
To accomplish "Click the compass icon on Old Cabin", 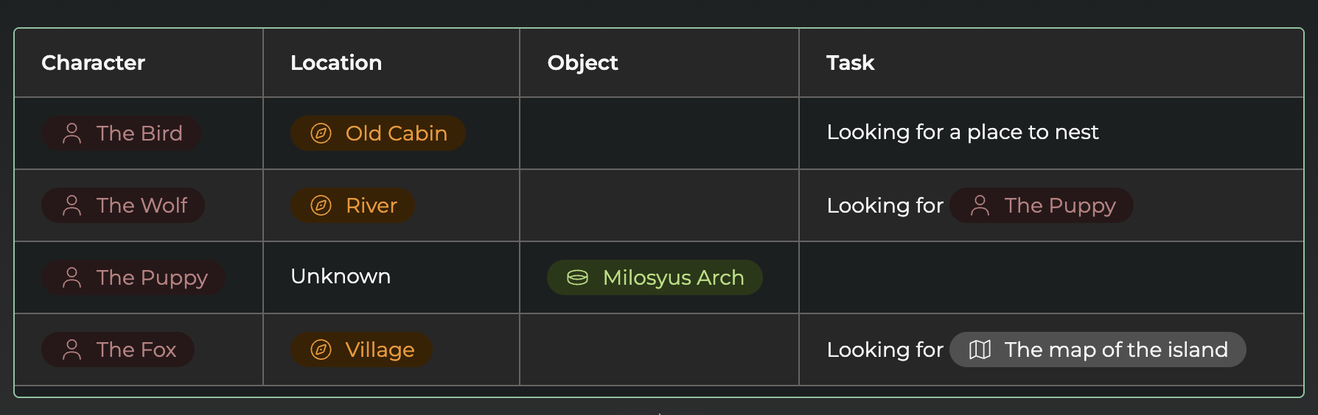I will [x=321, y=133].
